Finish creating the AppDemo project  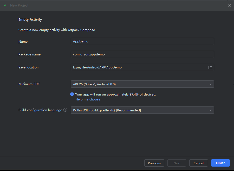(x=220, y=163)
